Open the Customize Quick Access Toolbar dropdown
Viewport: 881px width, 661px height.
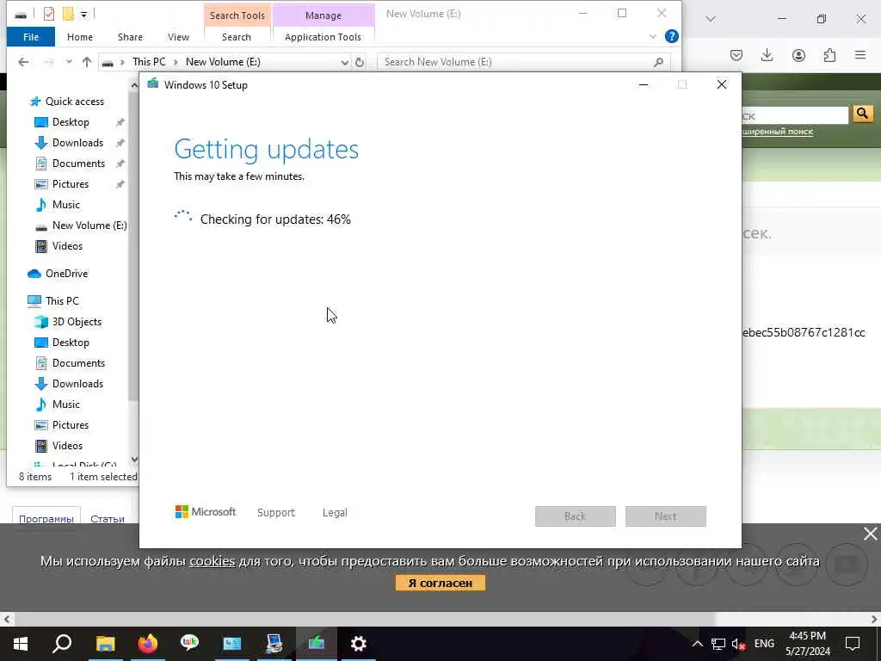[83, 15]
